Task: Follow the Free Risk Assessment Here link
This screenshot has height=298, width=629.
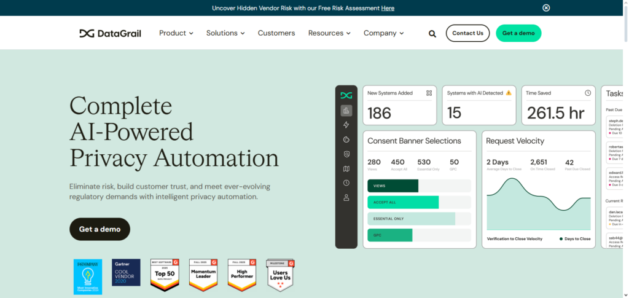Action: (388, 8)
